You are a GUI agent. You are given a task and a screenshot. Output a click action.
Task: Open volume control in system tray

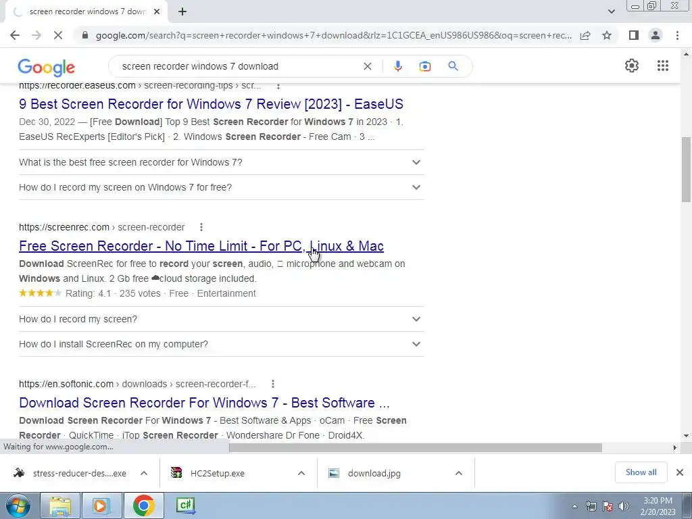[x=624, y=506]
